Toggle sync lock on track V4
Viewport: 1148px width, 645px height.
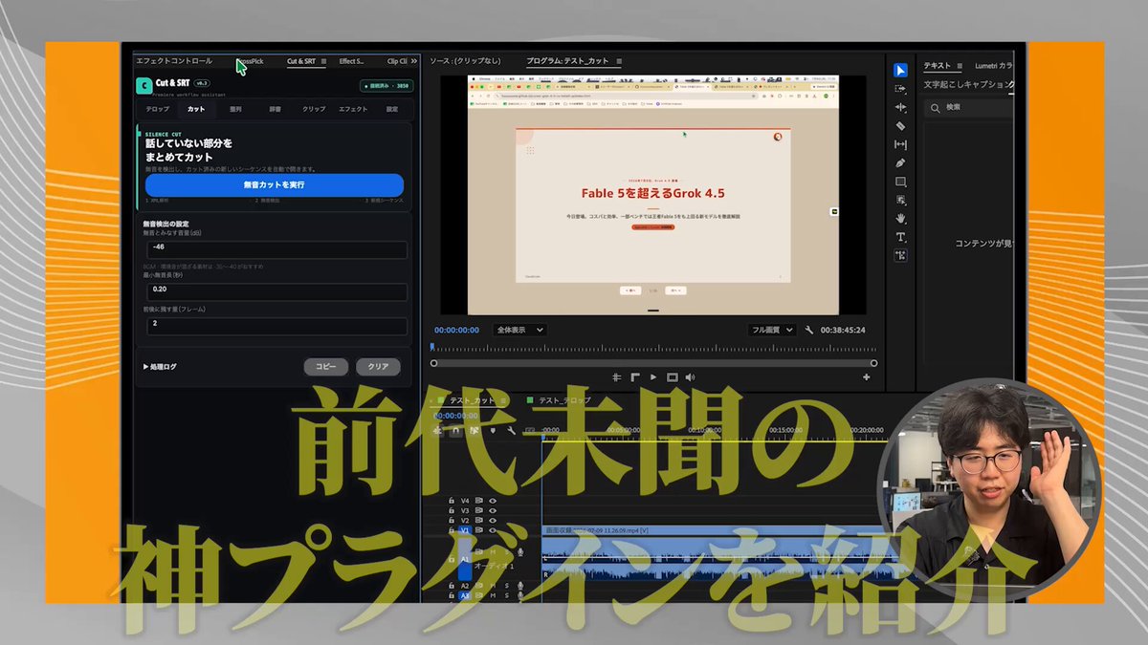[x=481, y=501]
